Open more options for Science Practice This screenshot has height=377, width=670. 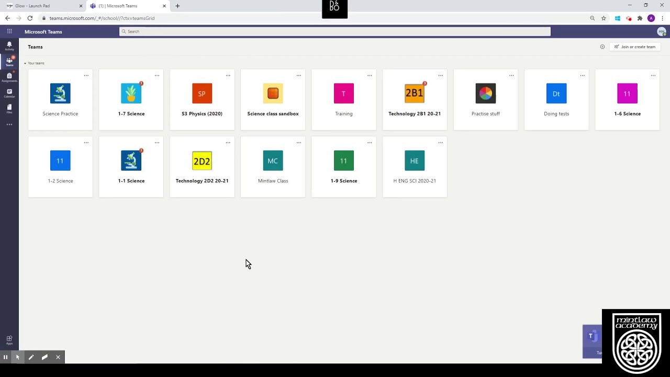(86, 75)
